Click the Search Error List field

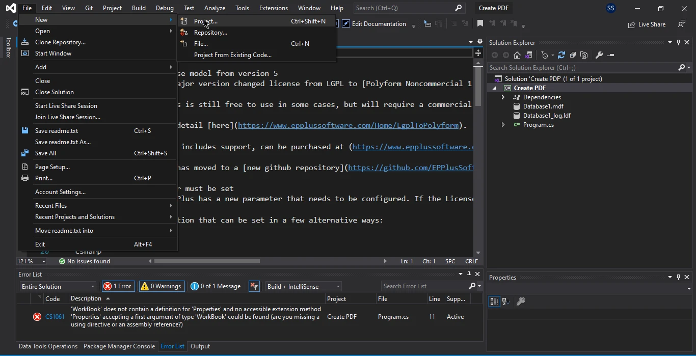(x=424, y=286)
